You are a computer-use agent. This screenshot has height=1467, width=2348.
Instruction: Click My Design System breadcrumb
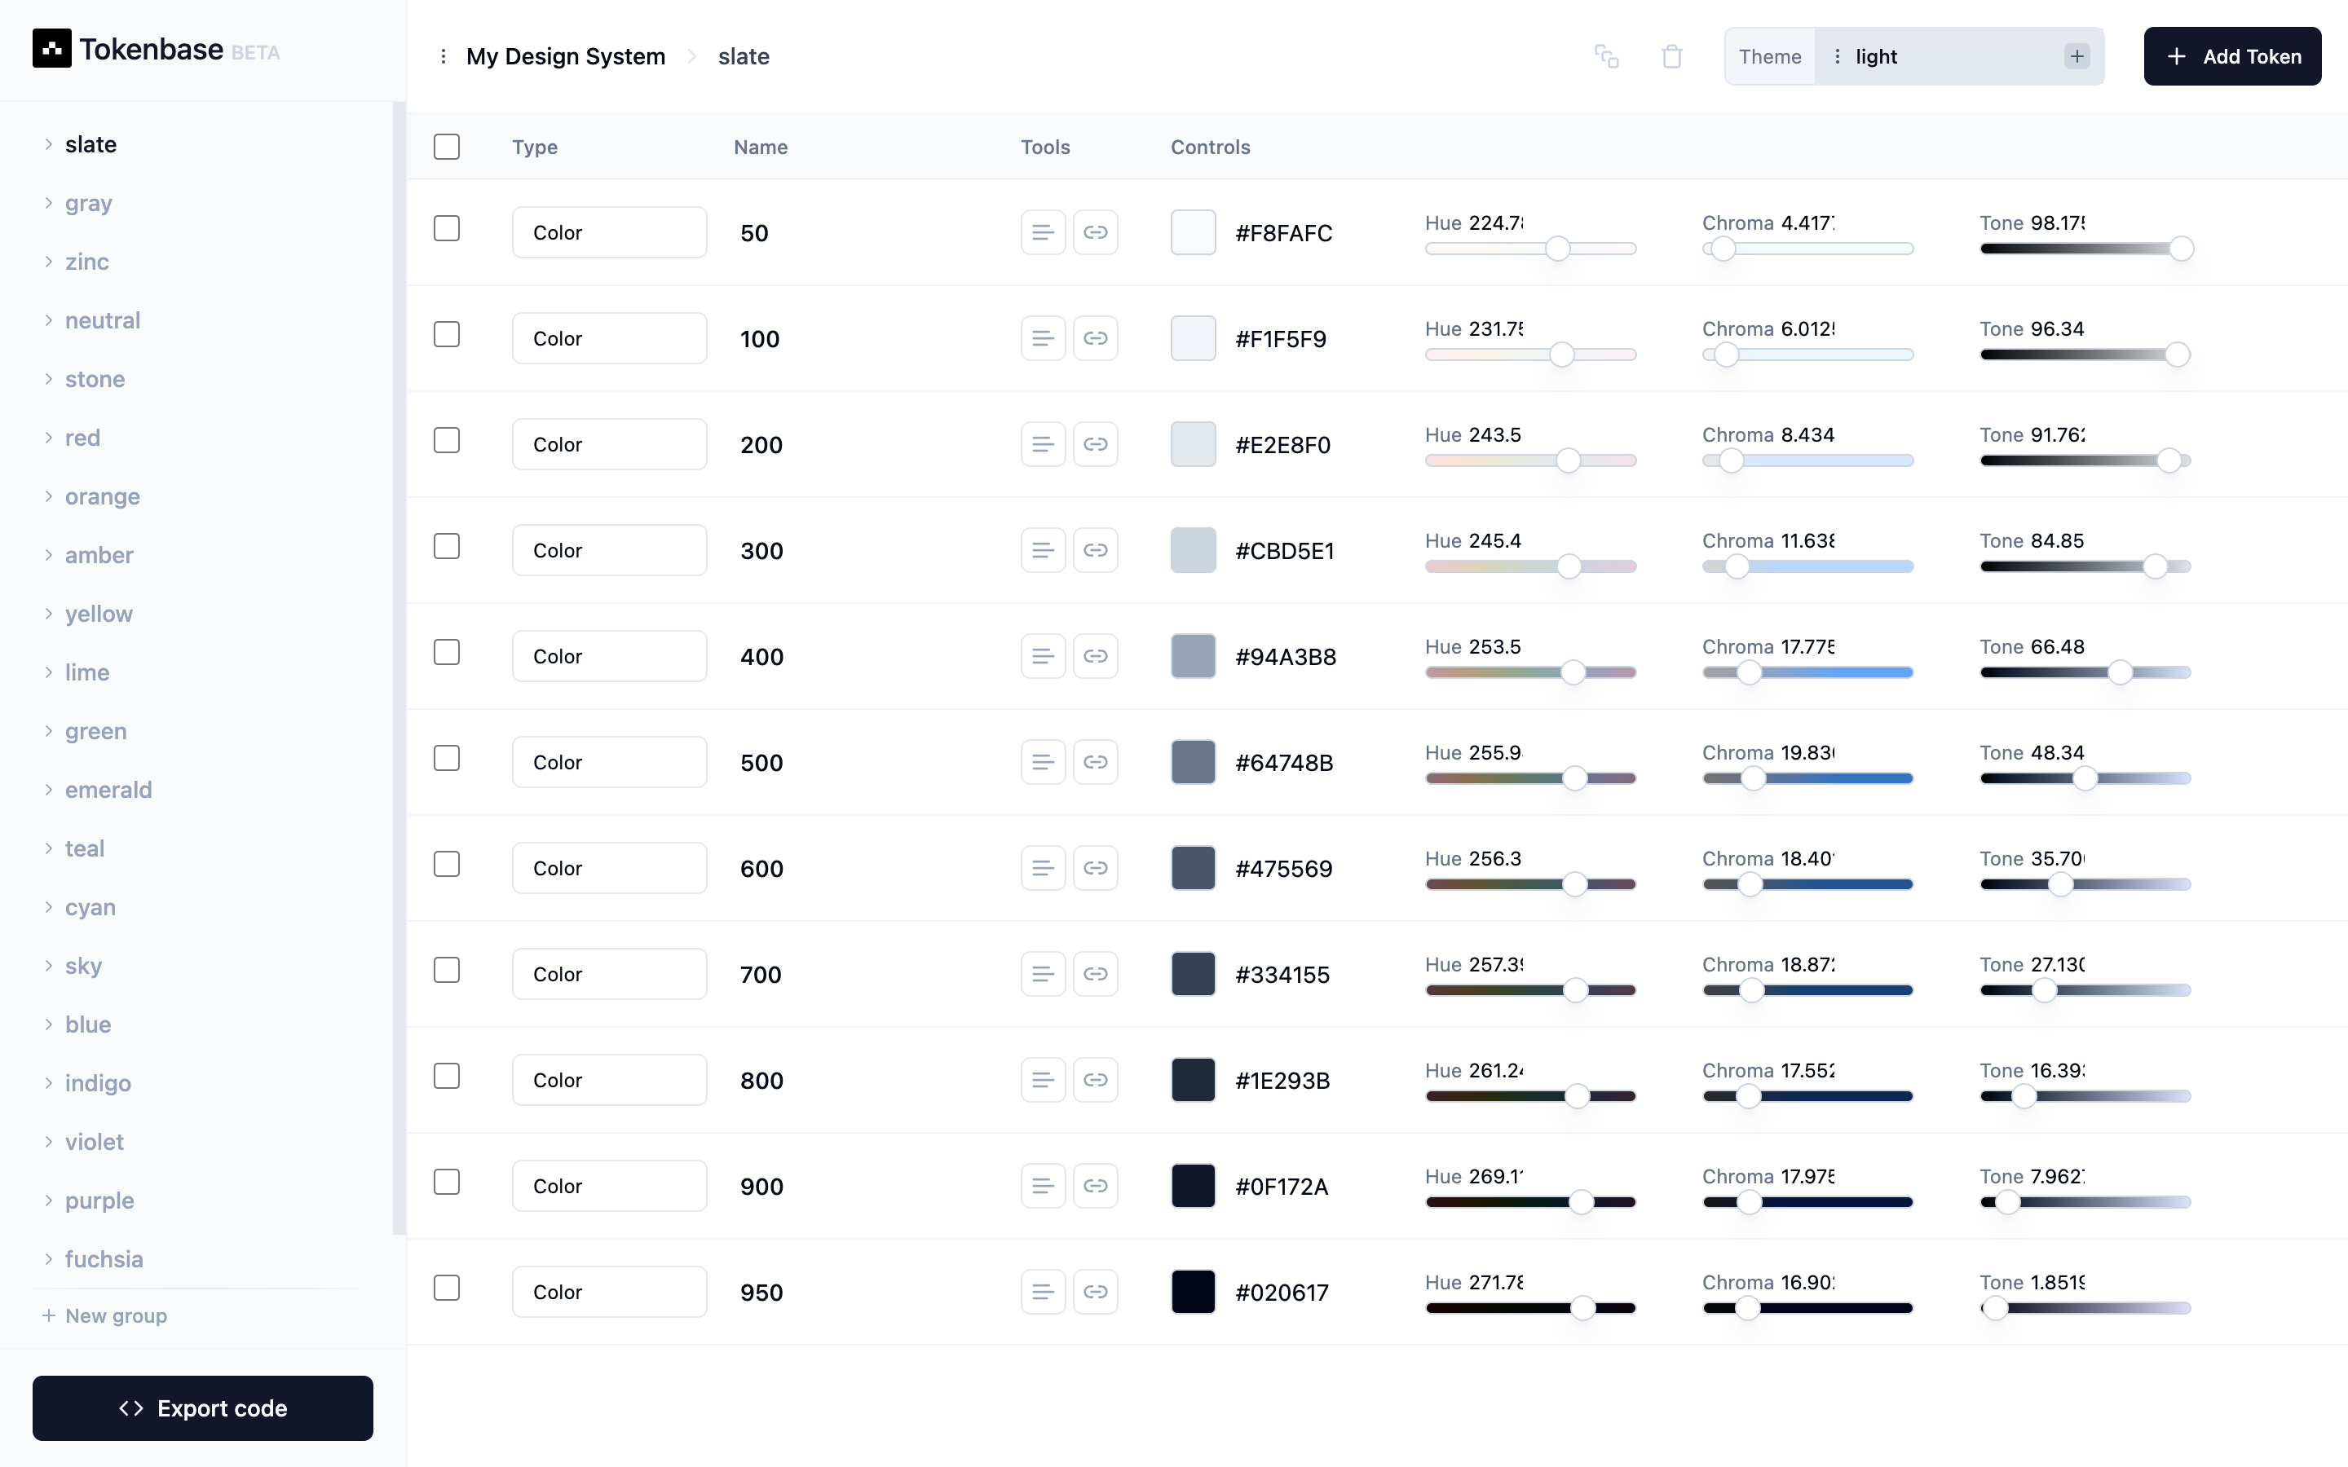click(566, 56)
